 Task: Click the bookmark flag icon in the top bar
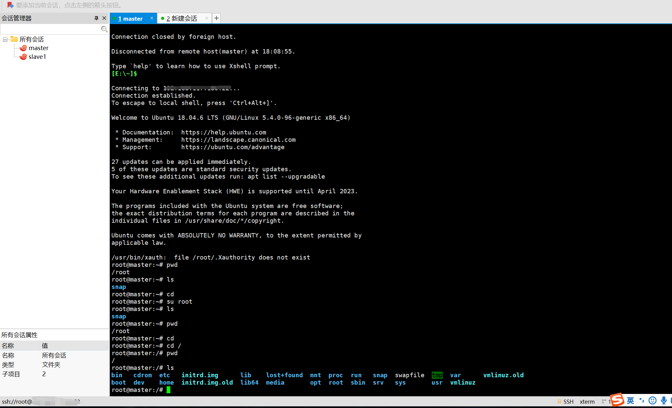(x=10, y=5)
